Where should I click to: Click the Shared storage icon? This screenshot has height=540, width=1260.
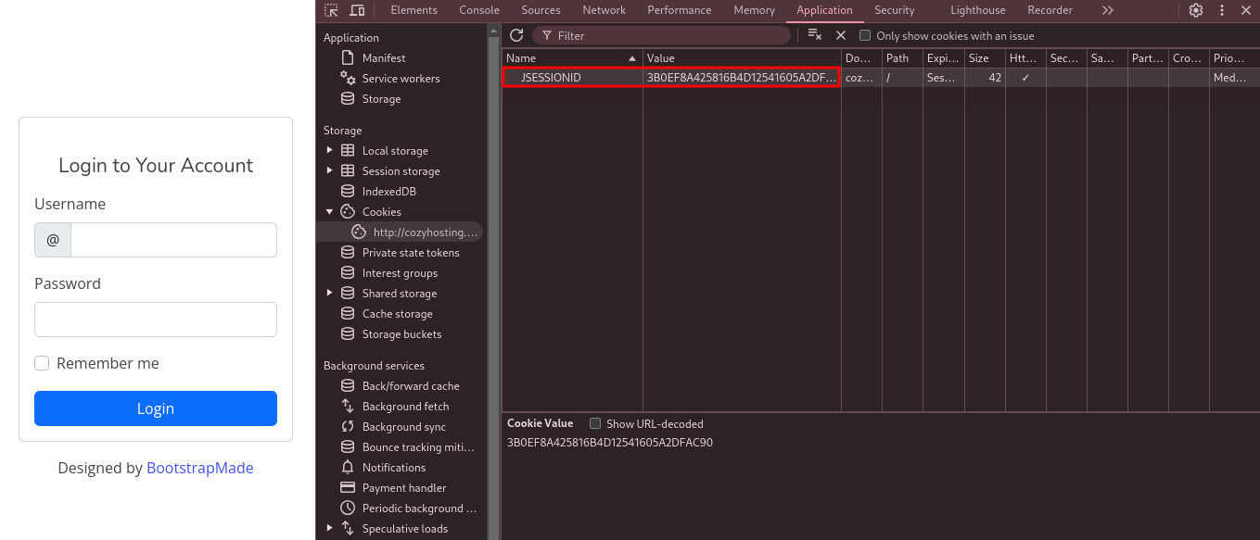tap(348, 293)
